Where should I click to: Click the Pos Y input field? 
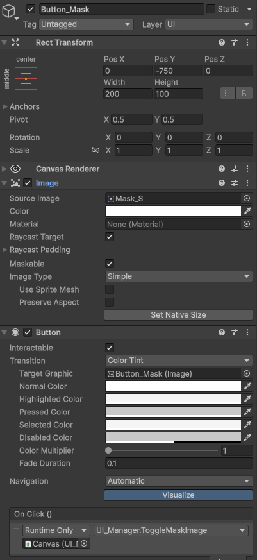(x=178, y=71)
